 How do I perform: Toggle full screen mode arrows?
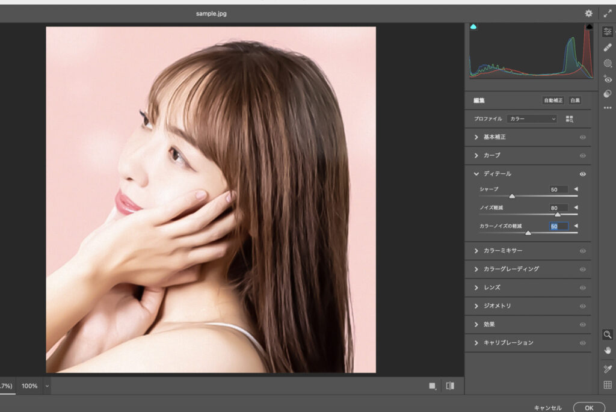(x=608, y=13)
